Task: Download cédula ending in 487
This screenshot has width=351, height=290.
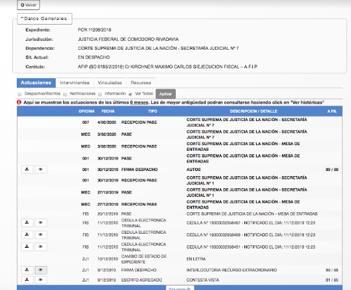Action: click(27, 223)
